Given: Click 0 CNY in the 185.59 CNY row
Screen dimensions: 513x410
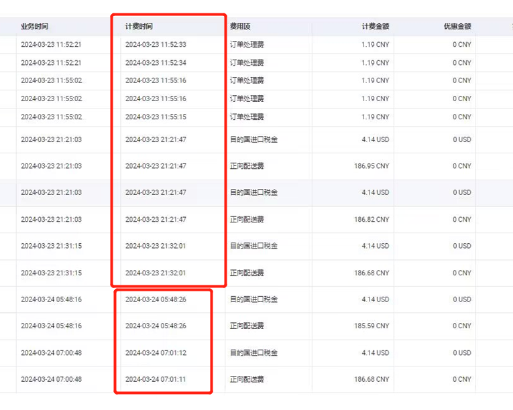Looking at the screenshot, I should [x=462, y=326].
